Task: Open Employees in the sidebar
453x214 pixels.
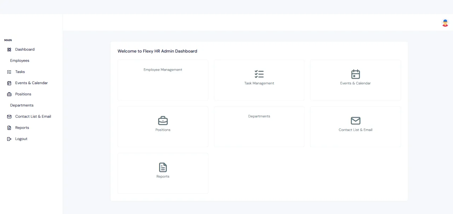Action: click(x=20, y=61)
